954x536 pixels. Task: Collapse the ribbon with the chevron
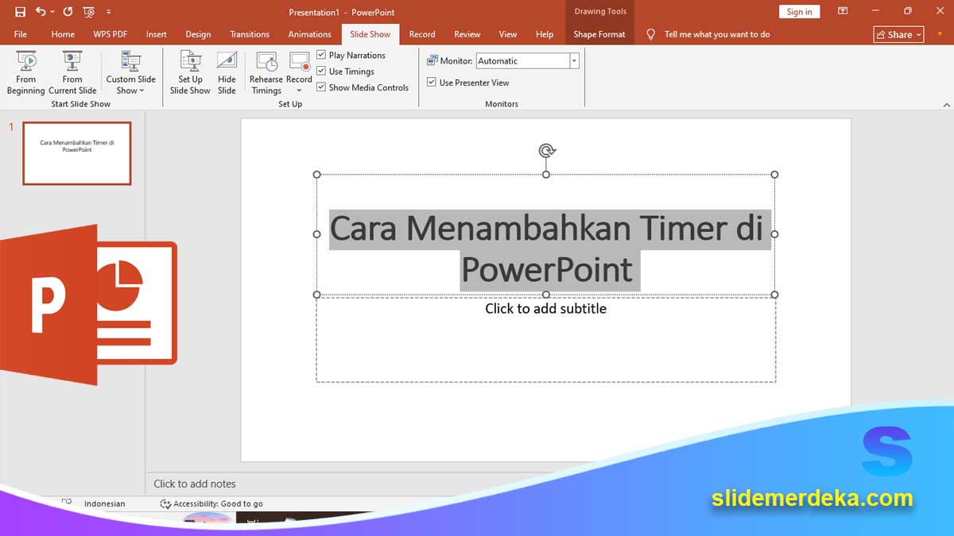946,105
